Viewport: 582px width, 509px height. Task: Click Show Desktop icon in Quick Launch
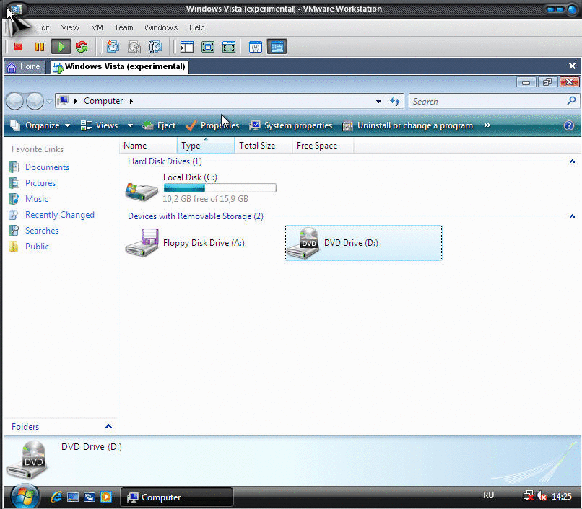tap(73, 497)
